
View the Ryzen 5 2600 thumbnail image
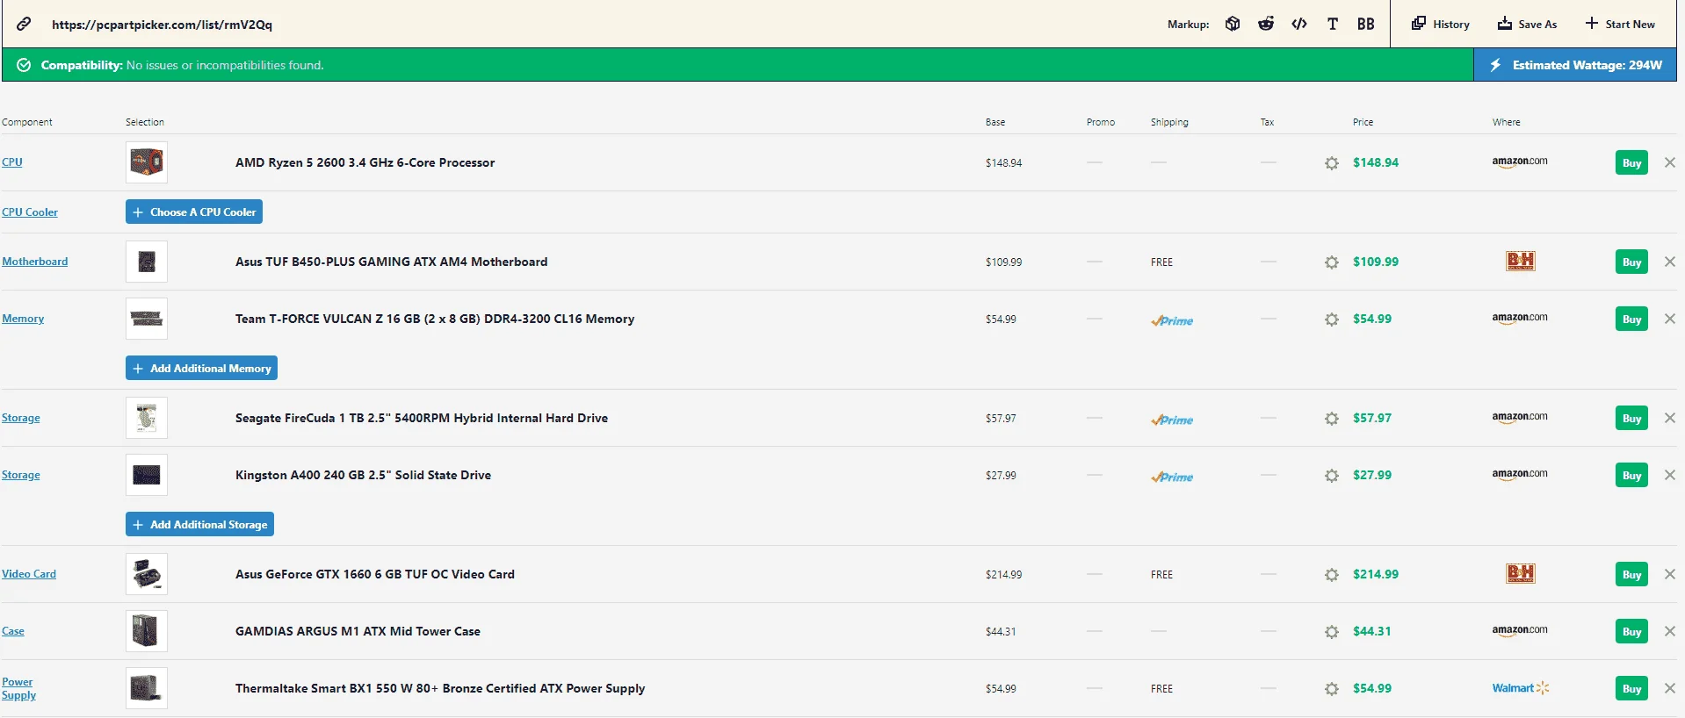[x=147, y=162]
